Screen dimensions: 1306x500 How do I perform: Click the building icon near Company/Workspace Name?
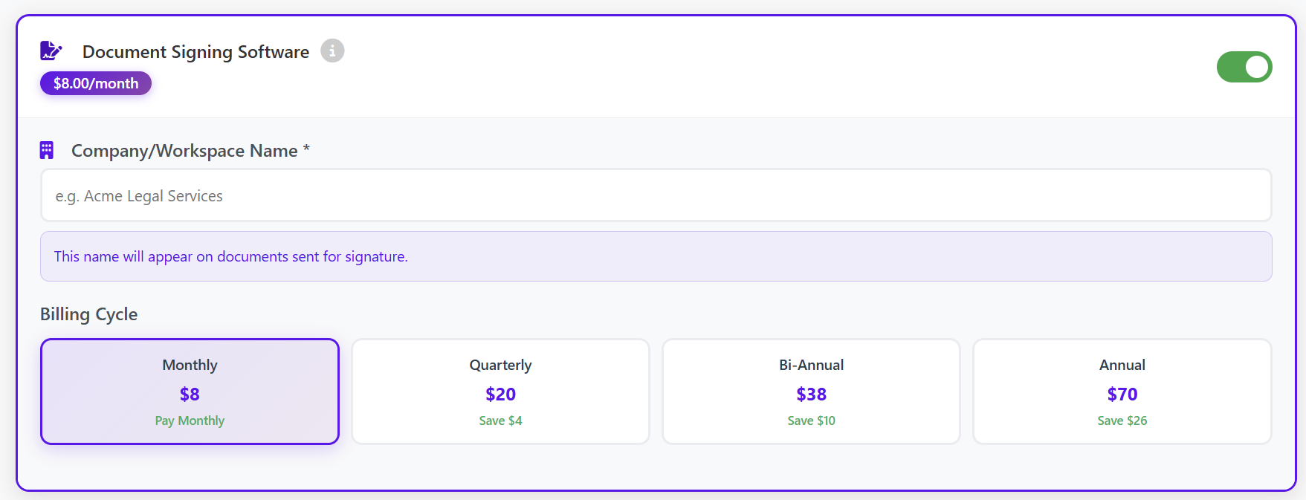(x=47, y=150)
